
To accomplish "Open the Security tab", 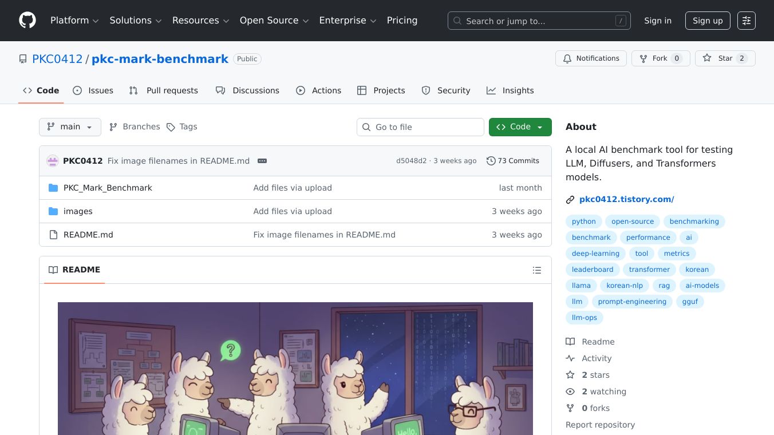I will click(x=446, y=90).
